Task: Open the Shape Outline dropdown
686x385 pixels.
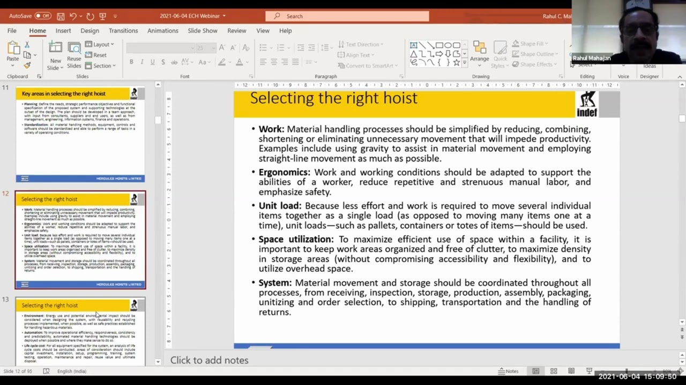Action: [535, 54]
